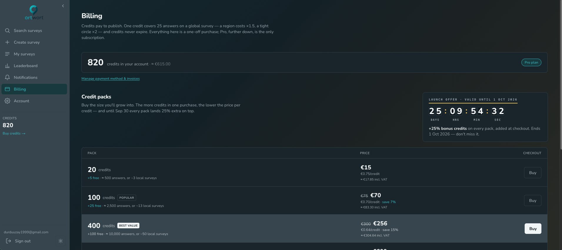Select the Billing card icon

pos(7,89)
